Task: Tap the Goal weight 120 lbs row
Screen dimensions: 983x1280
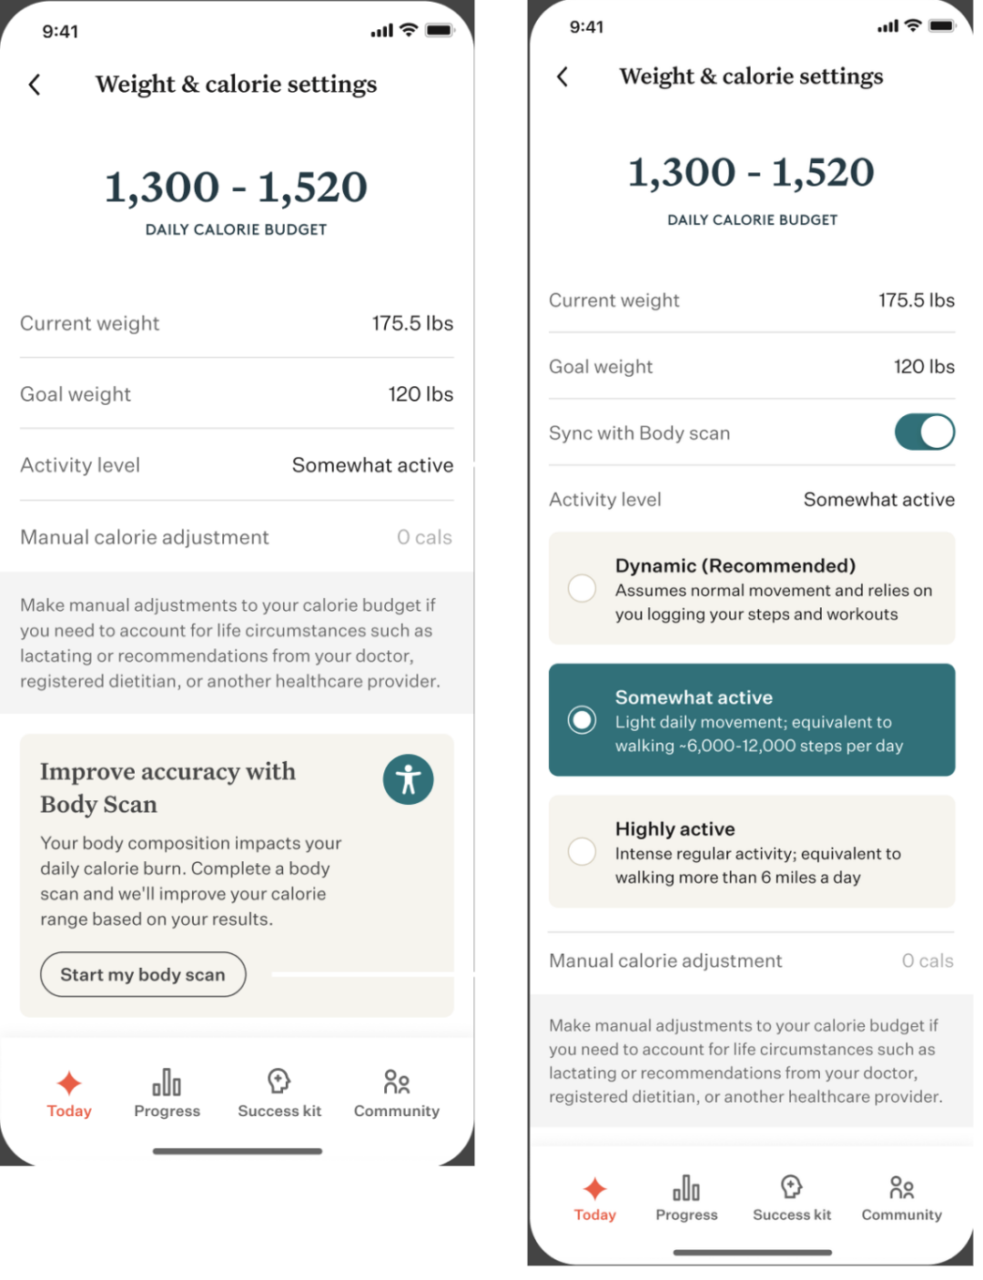Action: coord(236,393)
